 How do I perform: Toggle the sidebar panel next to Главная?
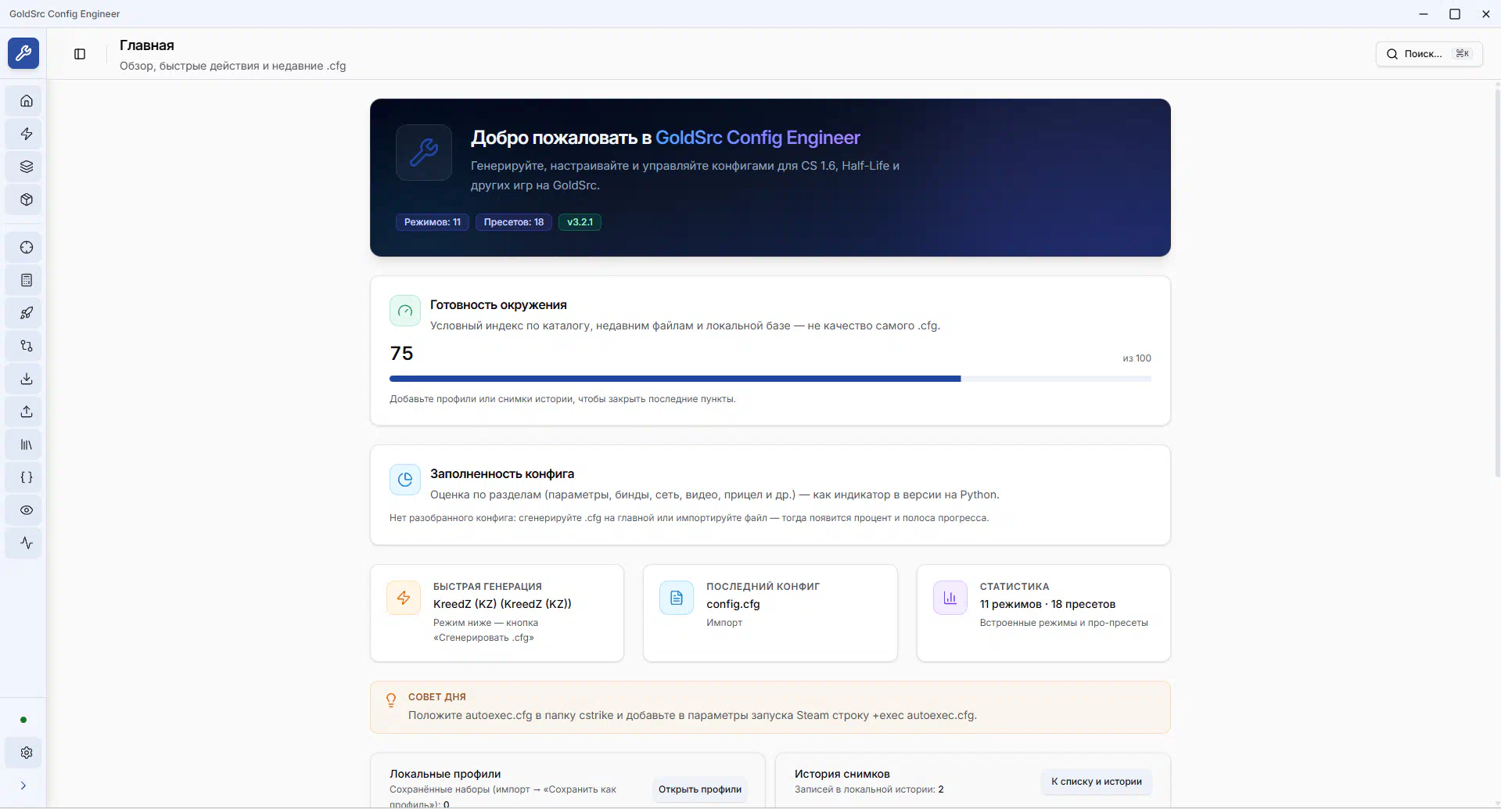pyautogui.click(x=80, y=54)
